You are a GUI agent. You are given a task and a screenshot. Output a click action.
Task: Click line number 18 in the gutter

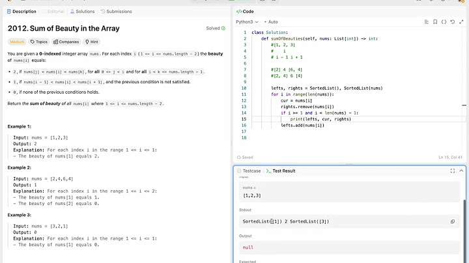tap(244, 138)
